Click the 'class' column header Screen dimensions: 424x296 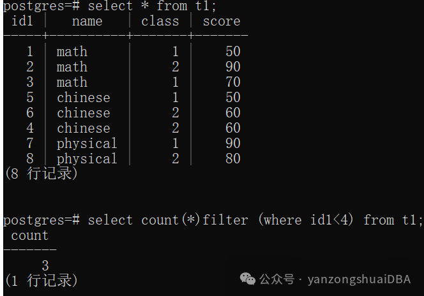[160, 21]
